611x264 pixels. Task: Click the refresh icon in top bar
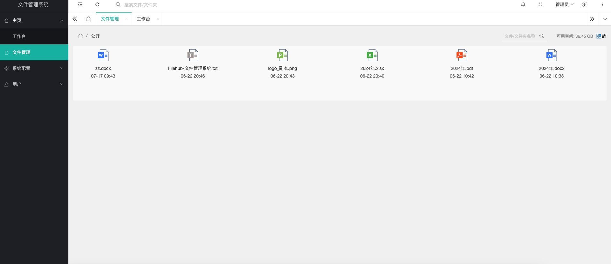click(x=97, y=4)
